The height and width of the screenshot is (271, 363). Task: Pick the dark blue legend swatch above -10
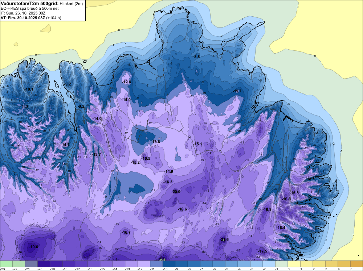pos(169,264)
